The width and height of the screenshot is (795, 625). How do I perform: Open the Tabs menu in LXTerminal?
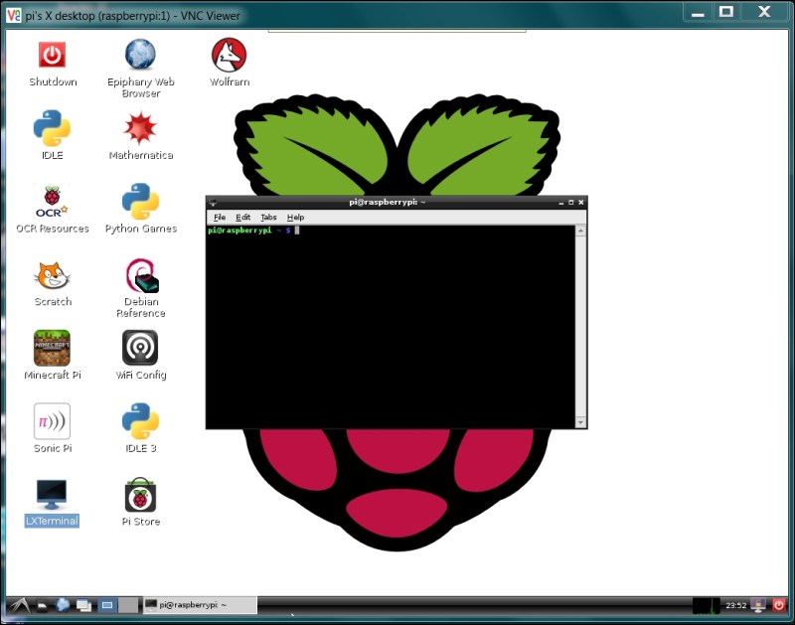pos(268,217)
